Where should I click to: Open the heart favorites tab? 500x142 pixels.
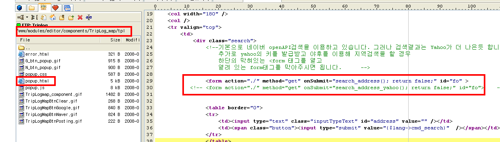[x=55, y=7]
